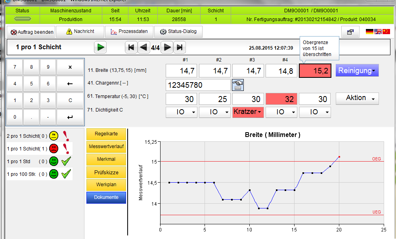Click Chargennr field with 12345780
Viewport: 396px width, 239px height.
click(198, 85)
